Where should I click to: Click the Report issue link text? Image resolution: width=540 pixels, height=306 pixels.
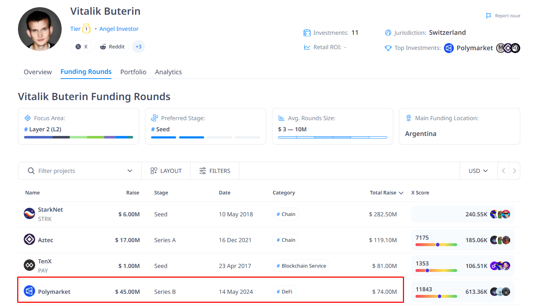pyautogui.click(x=507, y=16)
